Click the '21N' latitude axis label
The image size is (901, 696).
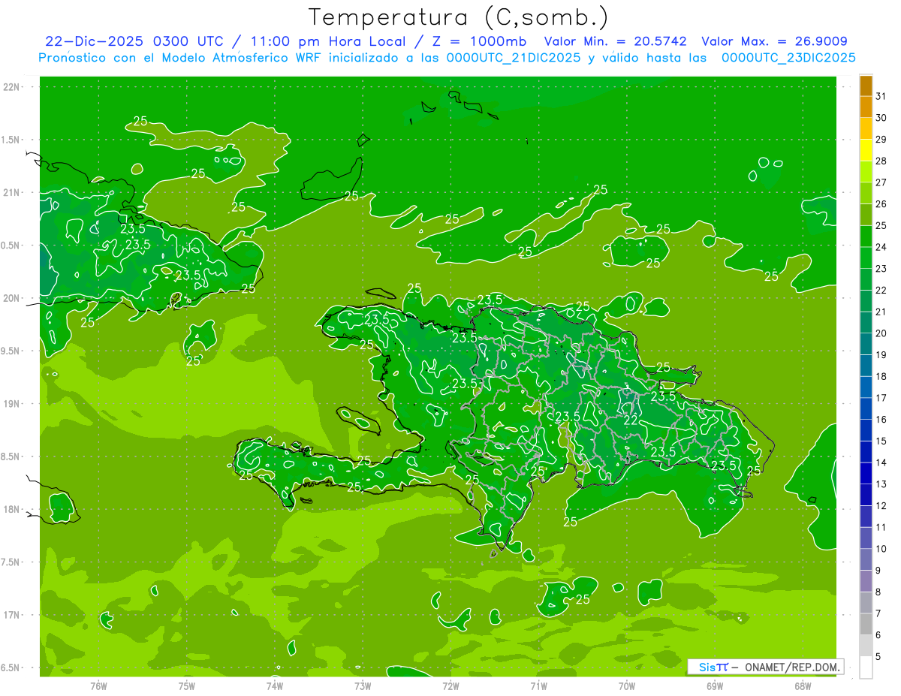(x=12, y=192)
